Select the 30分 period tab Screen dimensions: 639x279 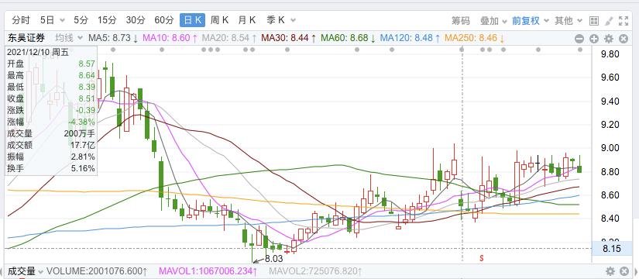tap(136, 20)
